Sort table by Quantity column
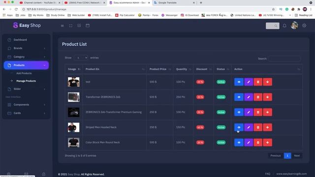 click(183, 69)
